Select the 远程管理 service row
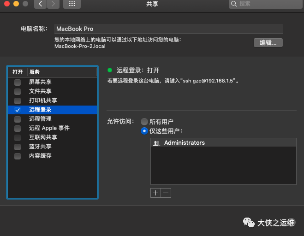The height and width of the screenshot is (236, 304). click(x=52, y=119)
